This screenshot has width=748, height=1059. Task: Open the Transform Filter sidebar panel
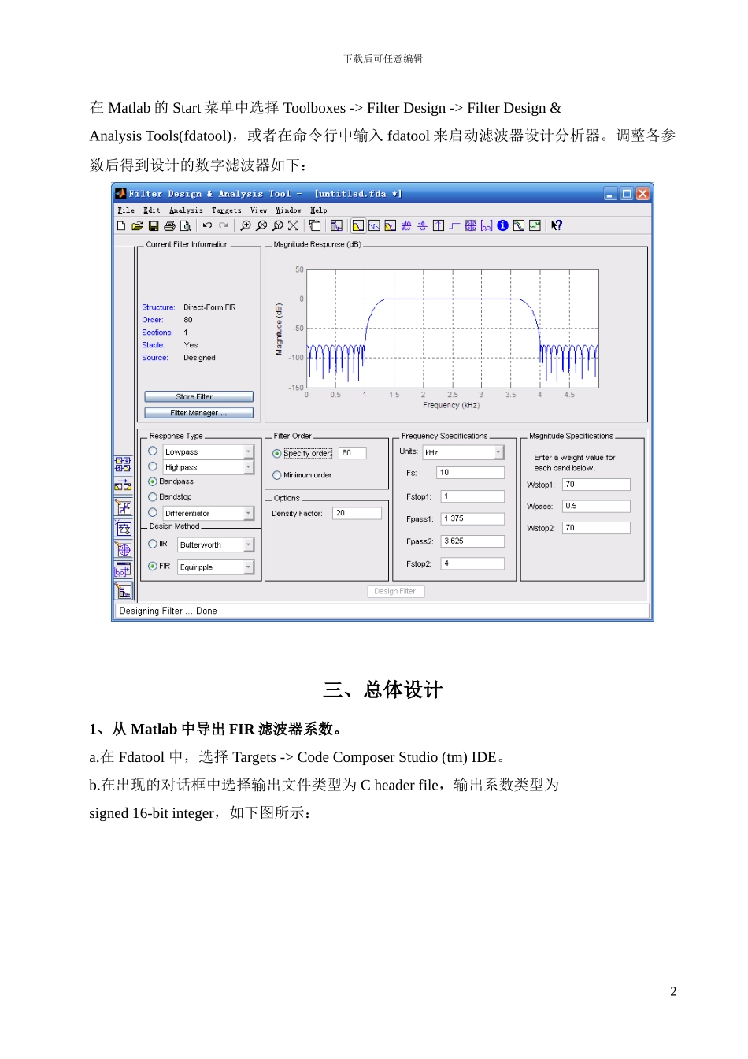click(123, 485)
